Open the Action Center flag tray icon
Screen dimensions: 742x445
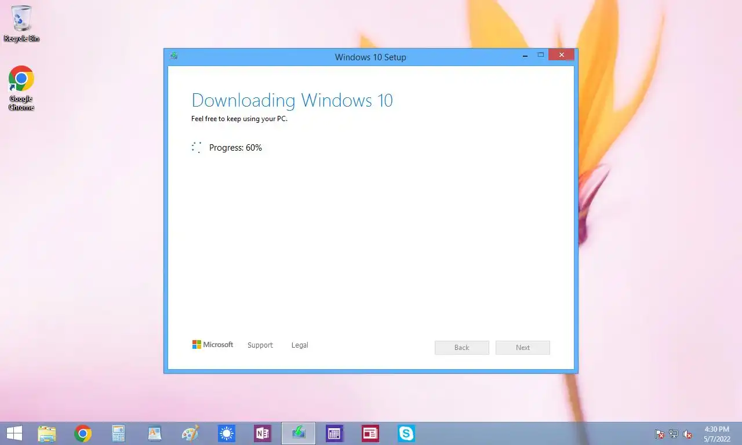pyautogui.click(x=660, y=434)
